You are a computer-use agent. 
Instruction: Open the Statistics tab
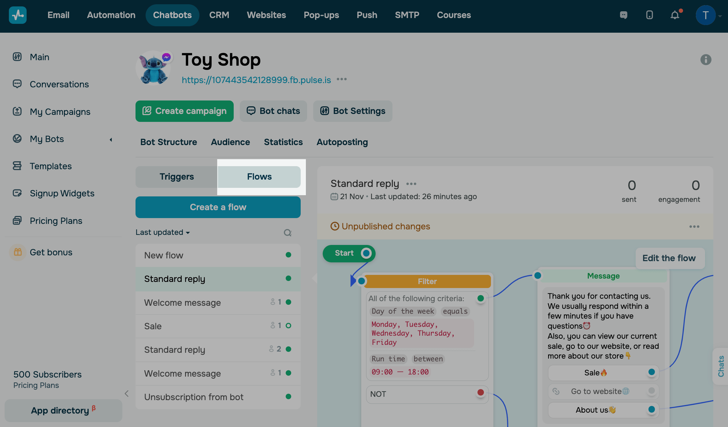point(283,142)
